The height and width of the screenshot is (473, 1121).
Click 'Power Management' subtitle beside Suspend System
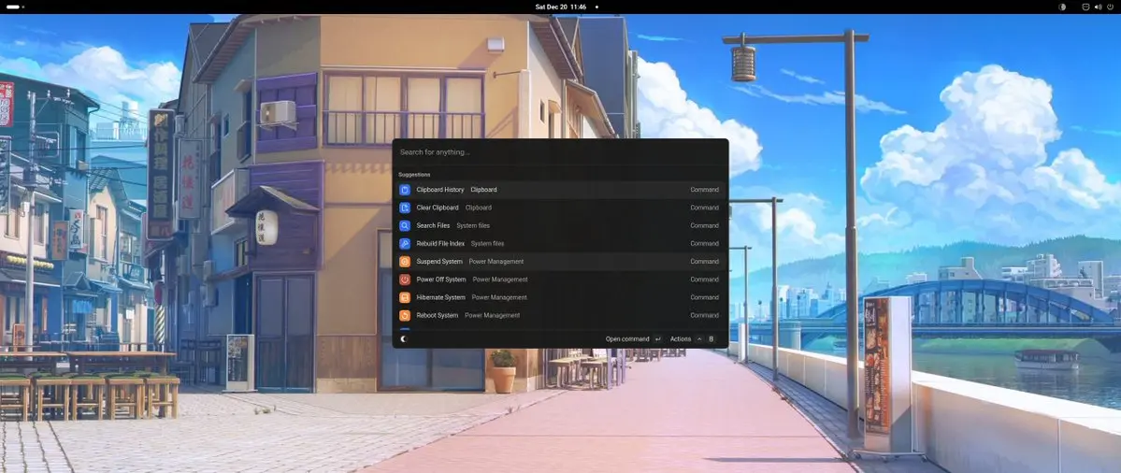(x=496, y=262)
